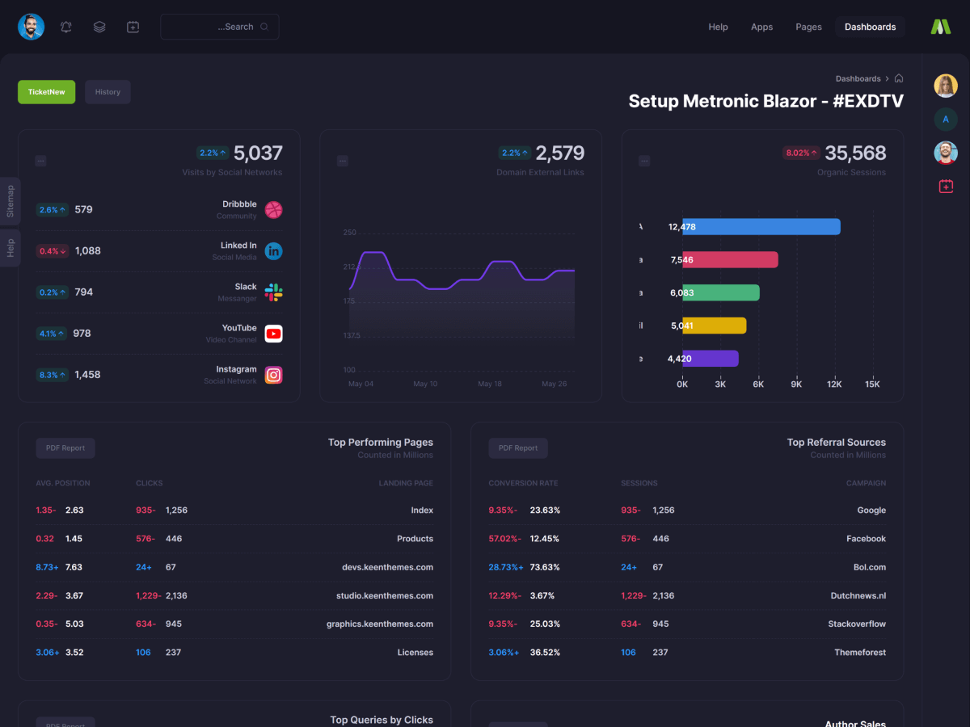Viewport: 970px width, 727px height.
Task: Click the home icon in breadcrumb
Action: (x=898, y=78)
